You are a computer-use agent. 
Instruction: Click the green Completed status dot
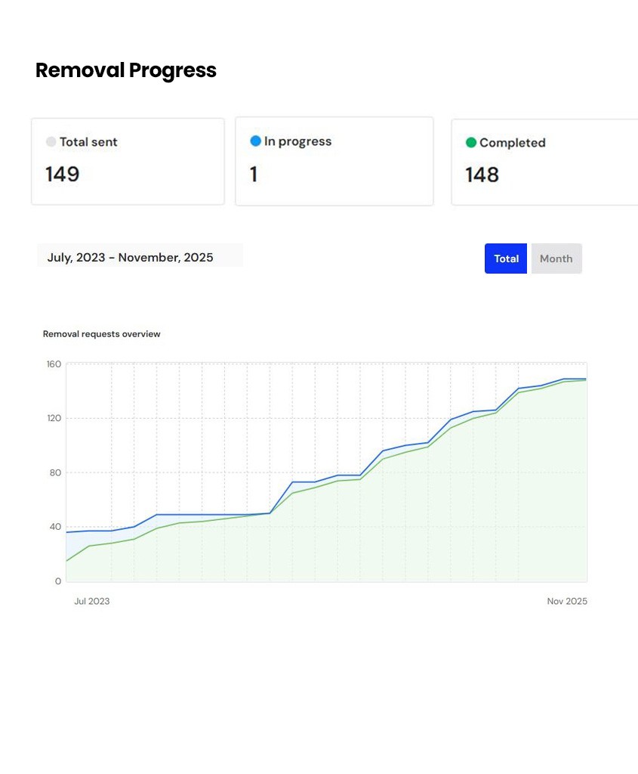click(471, 143)
